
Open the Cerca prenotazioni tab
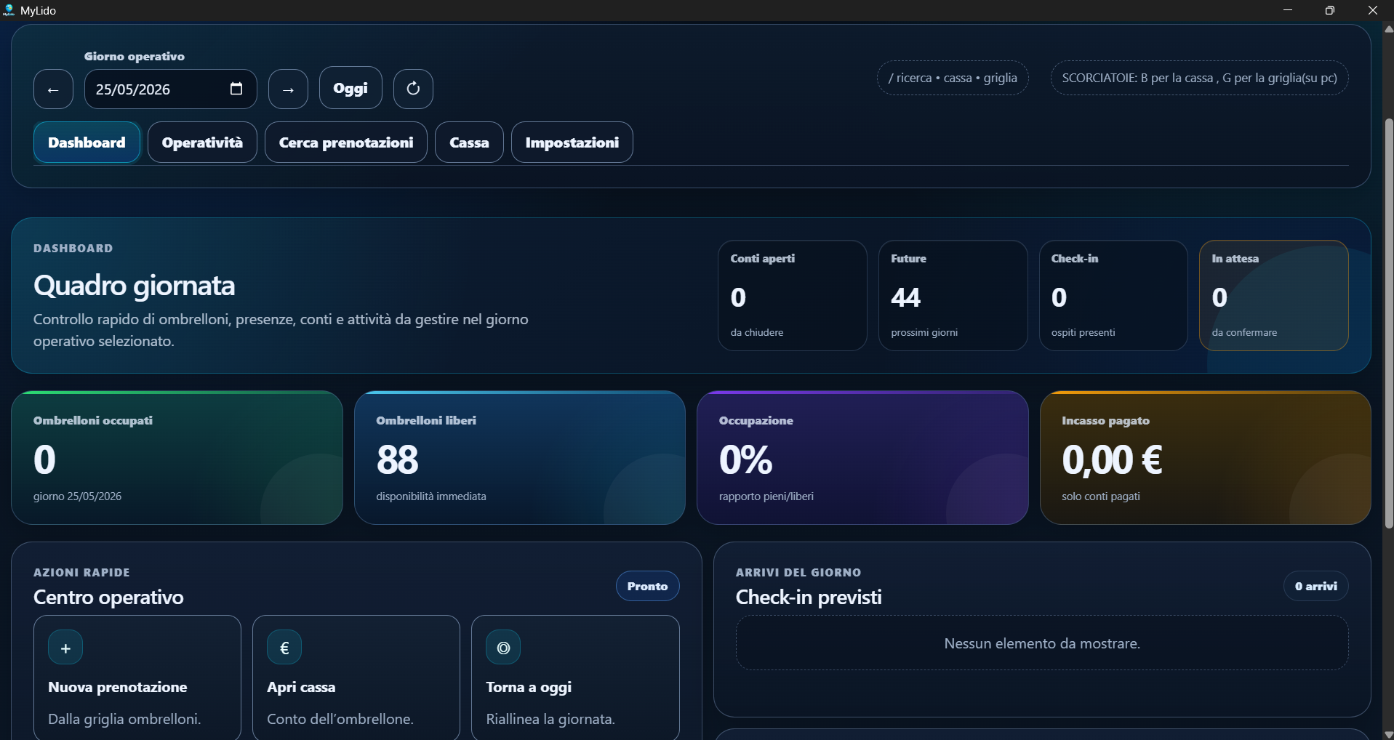(x=346, y=142)
